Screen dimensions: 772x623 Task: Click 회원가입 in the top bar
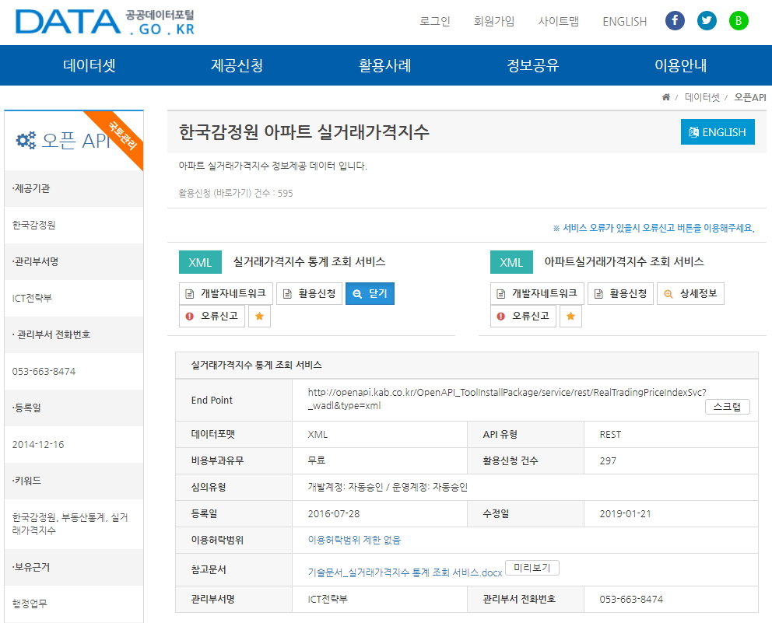point(494,21)
